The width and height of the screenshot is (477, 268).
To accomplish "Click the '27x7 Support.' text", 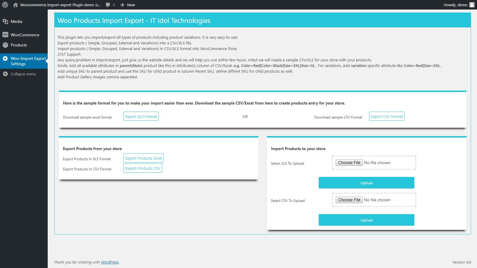I will pyautogui.click(x=69, y=54).
